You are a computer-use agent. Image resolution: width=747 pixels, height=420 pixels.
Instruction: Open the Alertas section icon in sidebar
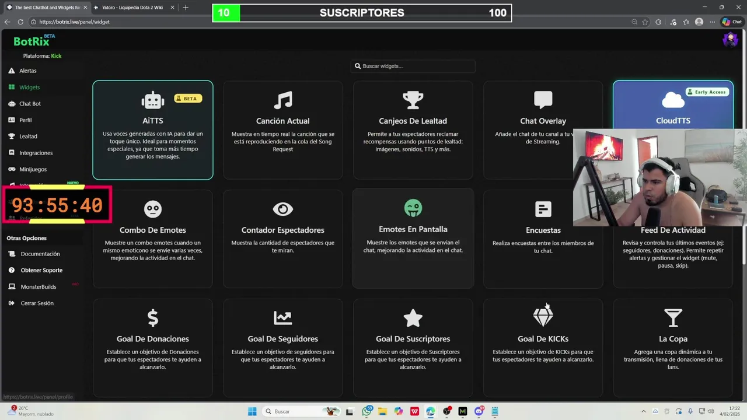(12, 71)
